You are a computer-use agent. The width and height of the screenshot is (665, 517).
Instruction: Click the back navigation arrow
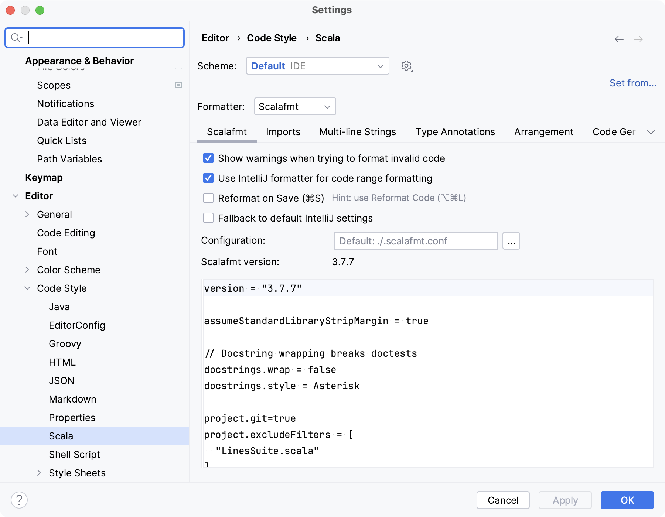point(619,39)
